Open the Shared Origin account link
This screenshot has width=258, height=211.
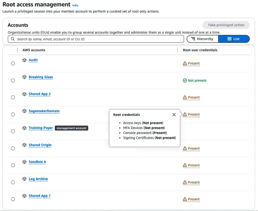point(40,145)
